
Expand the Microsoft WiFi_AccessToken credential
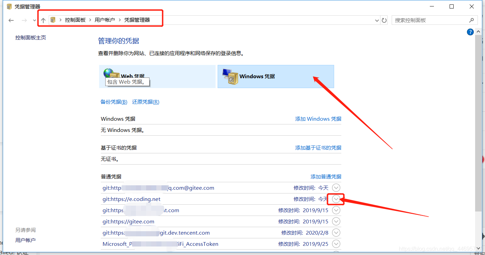pyautogui.click(x=336, y=244)
